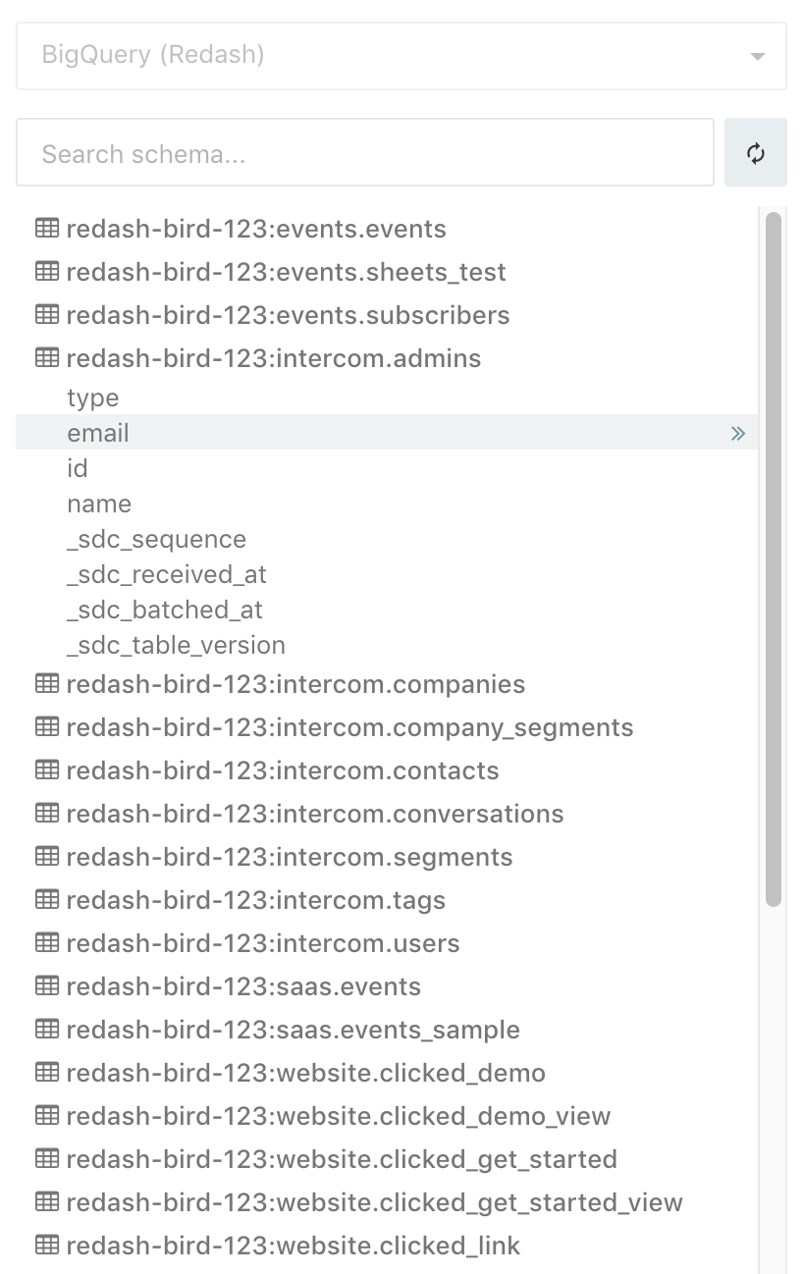Open the website.clicked_demo_view table
803x1274 pixels.
point(338,1116)
